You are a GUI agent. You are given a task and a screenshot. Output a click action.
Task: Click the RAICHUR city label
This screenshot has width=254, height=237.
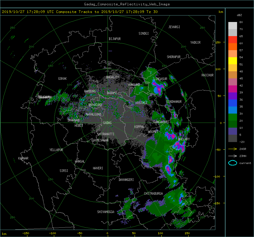[207, 75]
